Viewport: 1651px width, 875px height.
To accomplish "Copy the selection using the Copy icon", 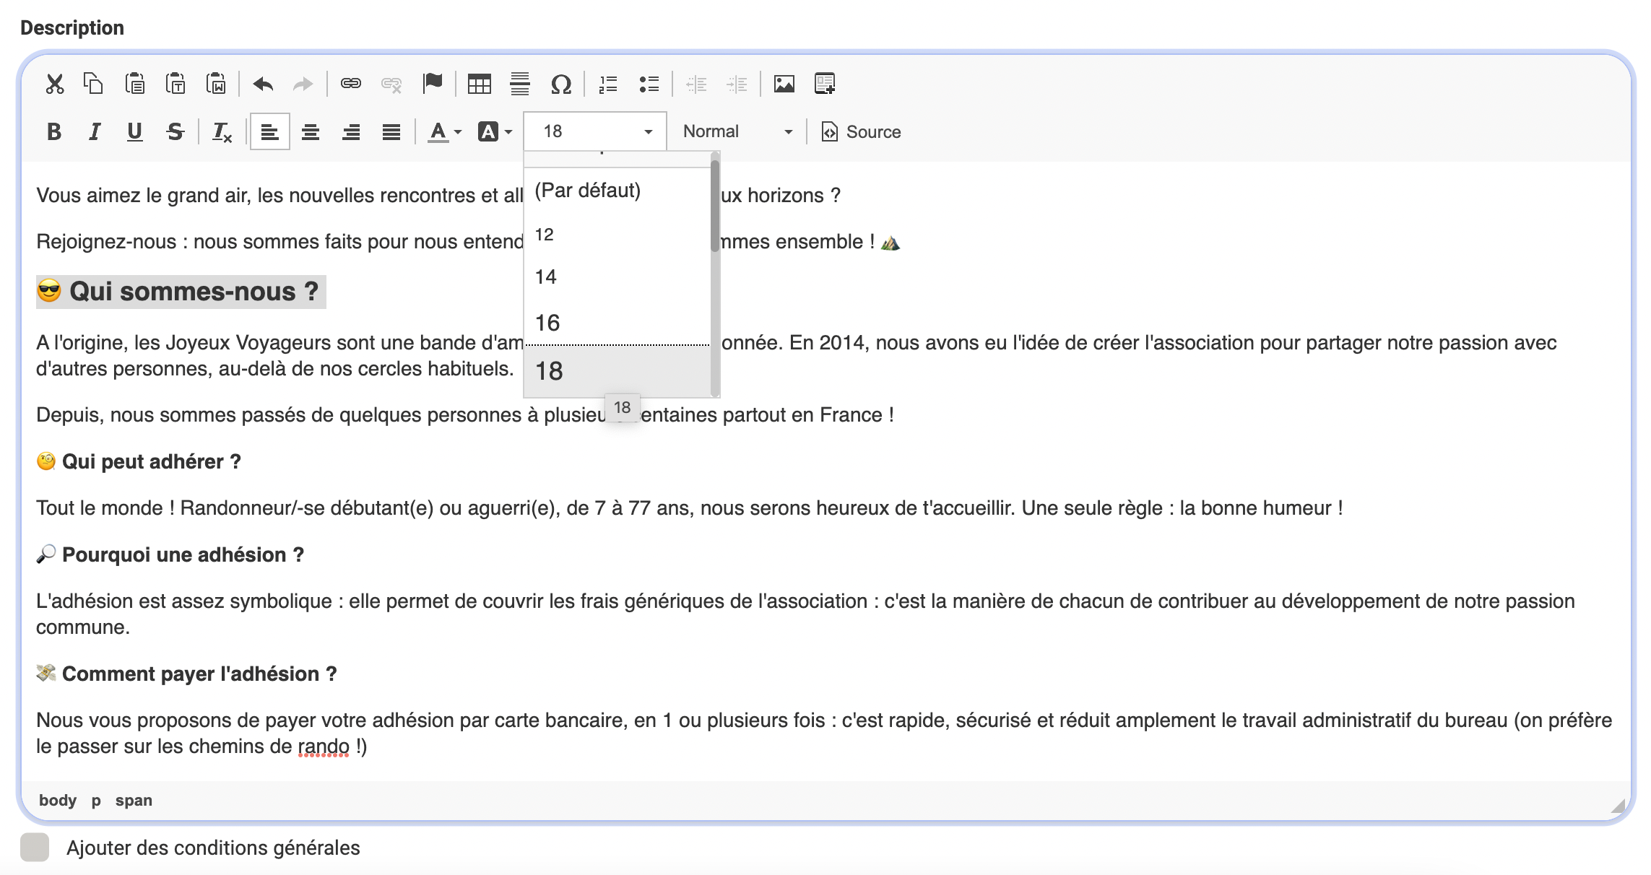I will (x=94, y=84).
